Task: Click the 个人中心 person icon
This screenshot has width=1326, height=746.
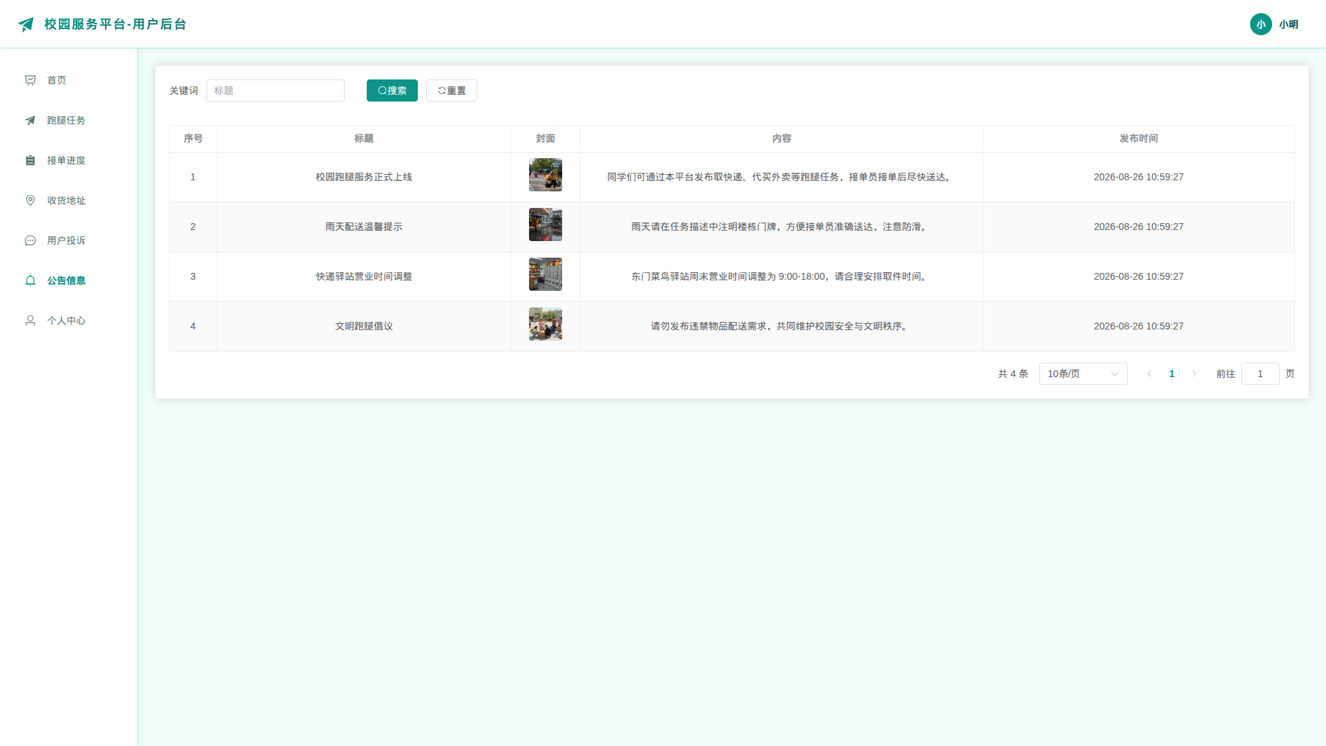Action: [x=30, y=321]
